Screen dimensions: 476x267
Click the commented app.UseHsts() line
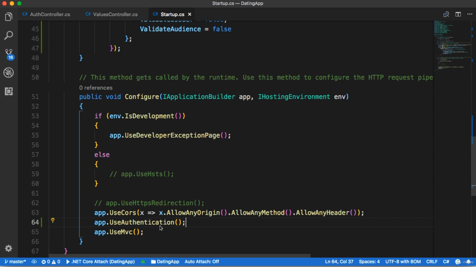[141, 174]
